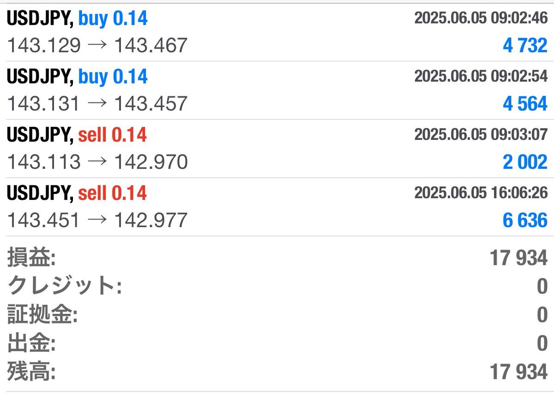Viewport: 554px width, 402px height.
Task: Click the 4 564 profit amount
Action: tap(525, 104)
